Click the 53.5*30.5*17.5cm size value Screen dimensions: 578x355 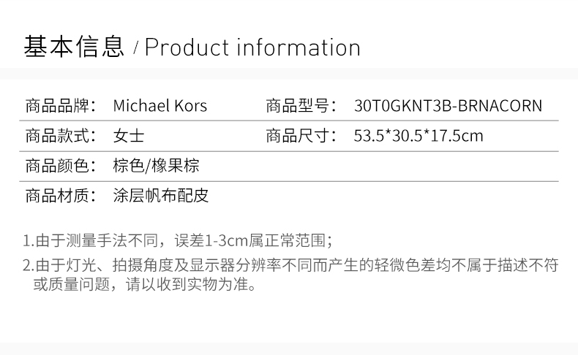pos(419,136)
